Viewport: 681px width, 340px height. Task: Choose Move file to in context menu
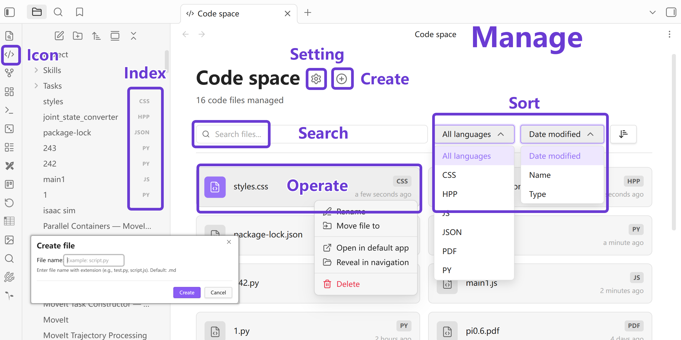pos(358,226)
